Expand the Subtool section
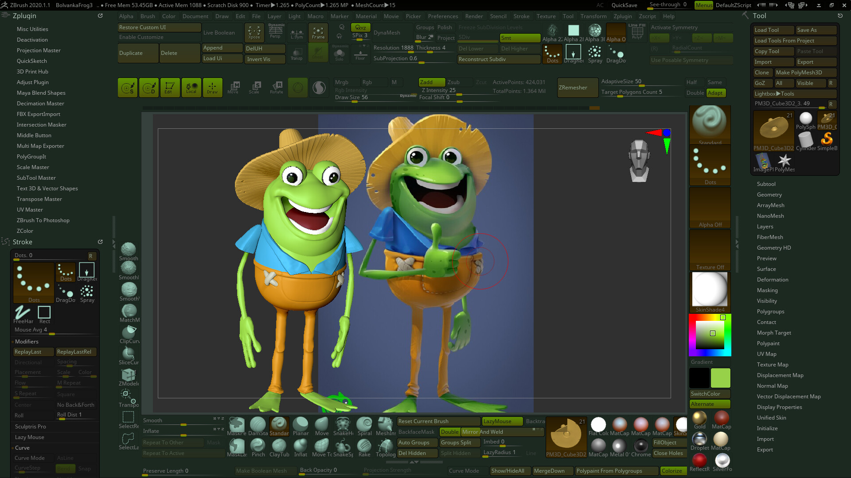 766,184
